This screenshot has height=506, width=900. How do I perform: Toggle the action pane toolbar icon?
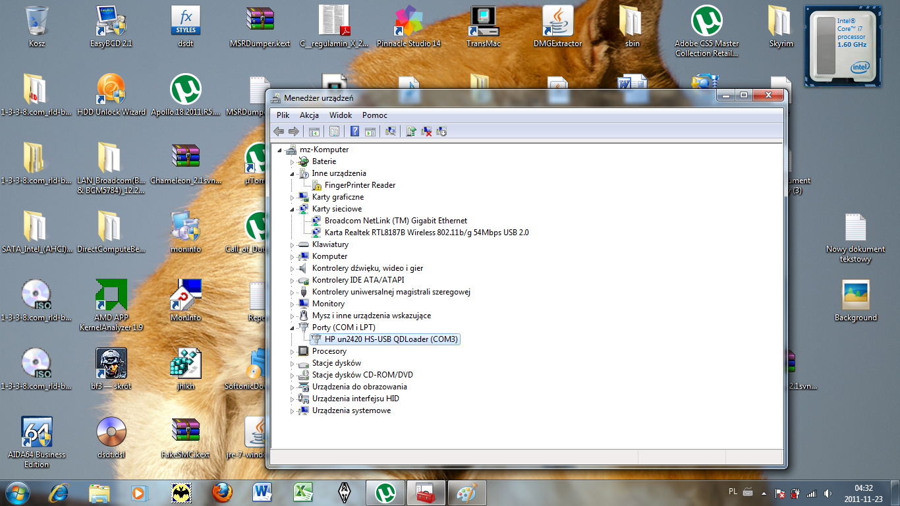(x=370, y=131)
